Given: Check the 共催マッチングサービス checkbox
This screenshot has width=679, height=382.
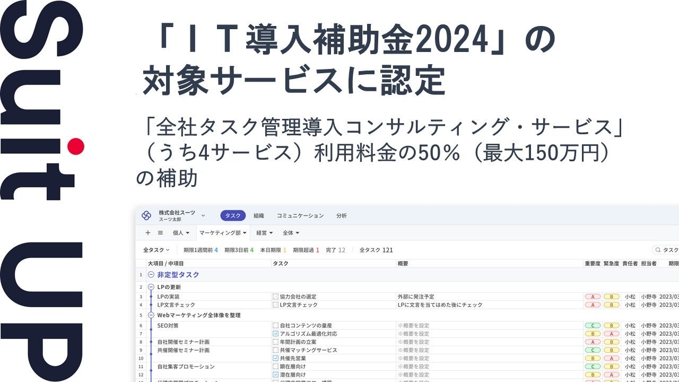Looking at the screenshot, I should (x=275, y=350).
